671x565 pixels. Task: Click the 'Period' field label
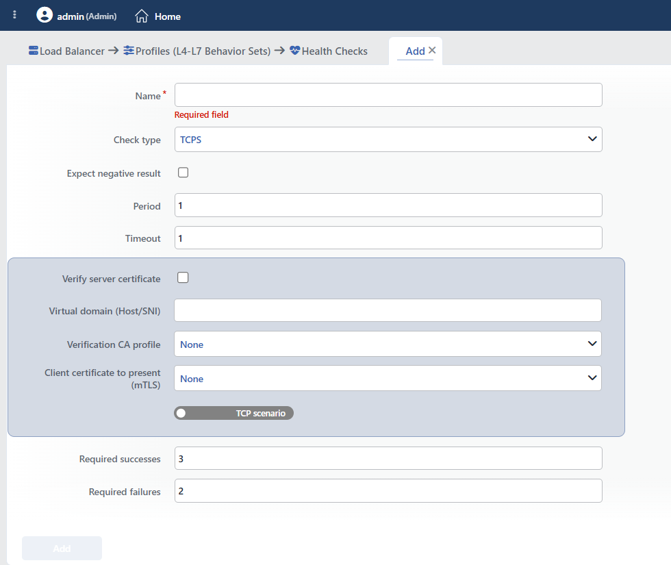click(147, 206)
